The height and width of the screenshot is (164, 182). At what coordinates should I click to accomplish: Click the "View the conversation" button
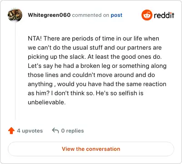pyautogui.click(x=91, y=149)
